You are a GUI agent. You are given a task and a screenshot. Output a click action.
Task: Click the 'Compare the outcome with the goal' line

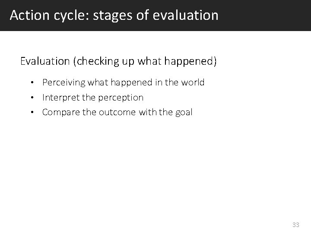pyautogui.click(x=117, y=112)
